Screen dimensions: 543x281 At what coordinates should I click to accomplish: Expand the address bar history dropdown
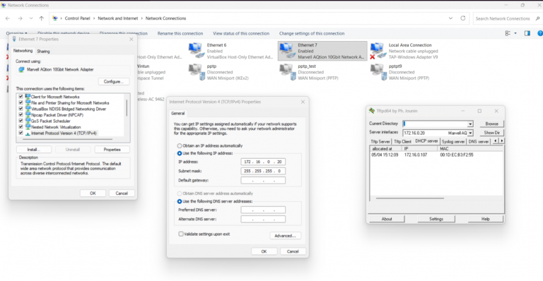[x=450, y=18]
